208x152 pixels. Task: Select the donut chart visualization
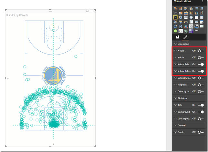click(x=175, y=26)
